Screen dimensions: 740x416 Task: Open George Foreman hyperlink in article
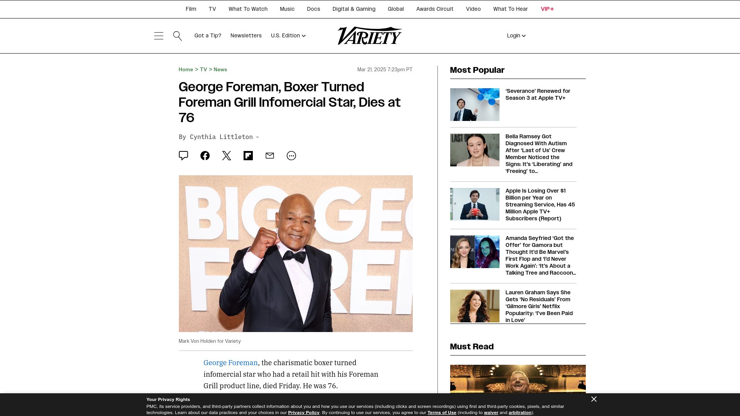click(x=230, y=363)
